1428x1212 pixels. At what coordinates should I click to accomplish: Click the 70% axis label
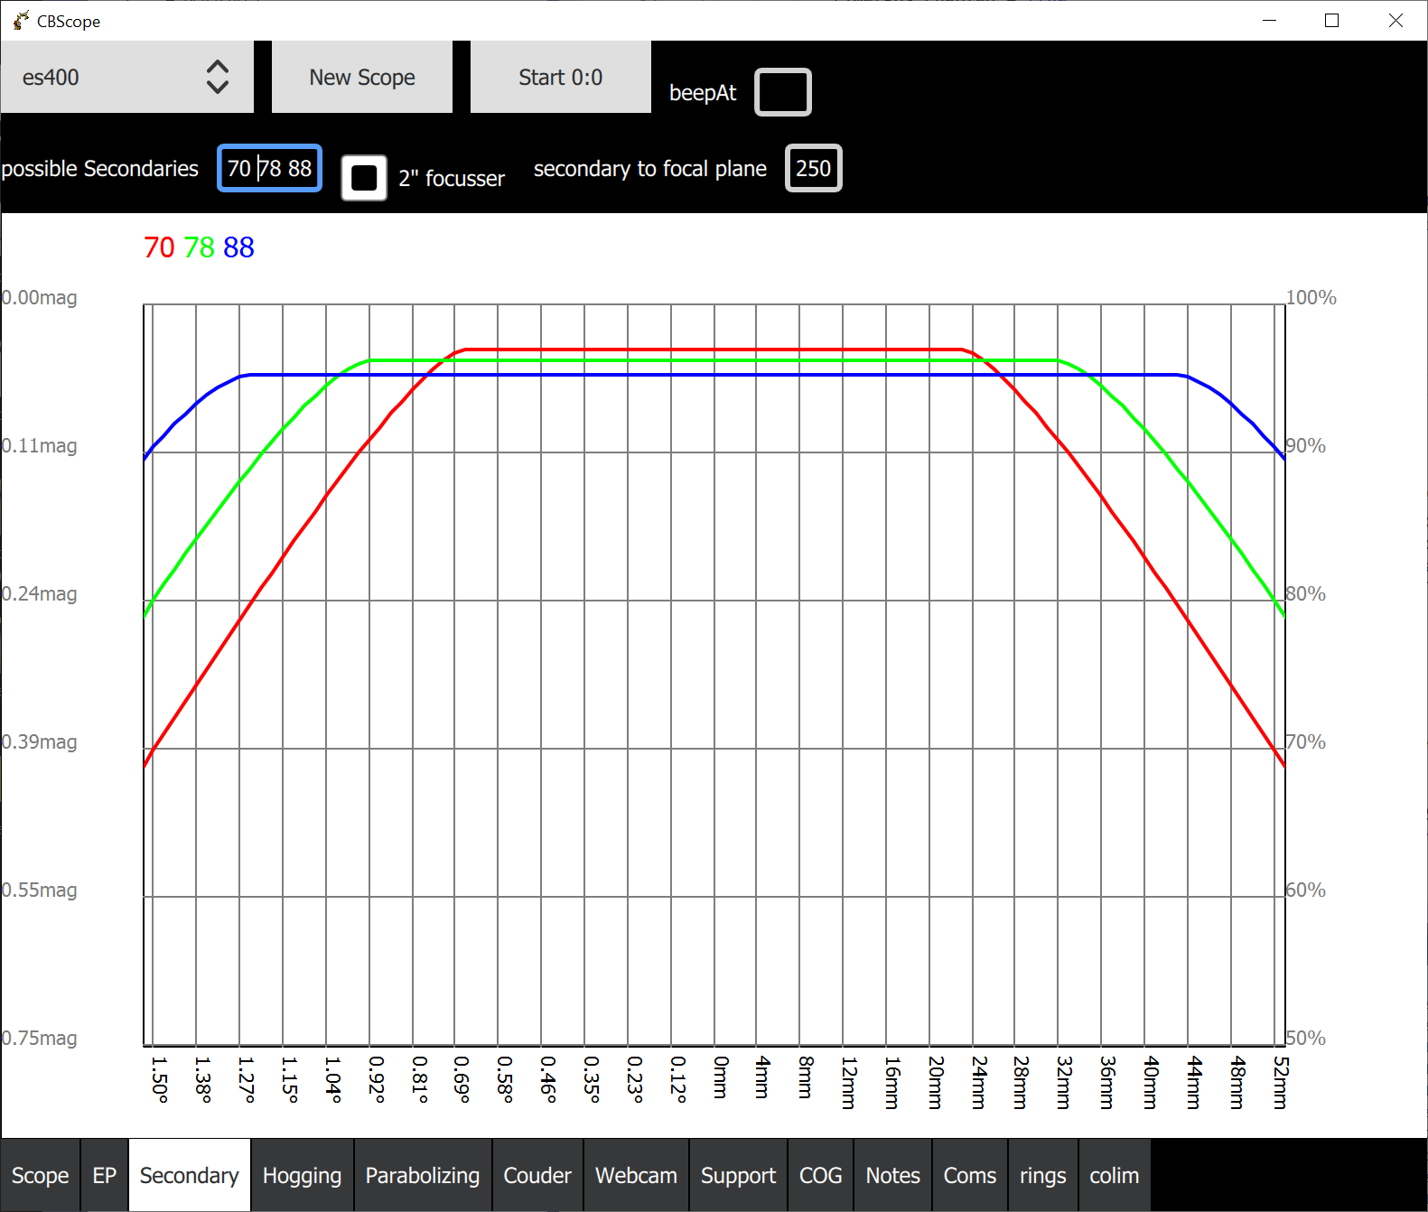(1306, 741)
